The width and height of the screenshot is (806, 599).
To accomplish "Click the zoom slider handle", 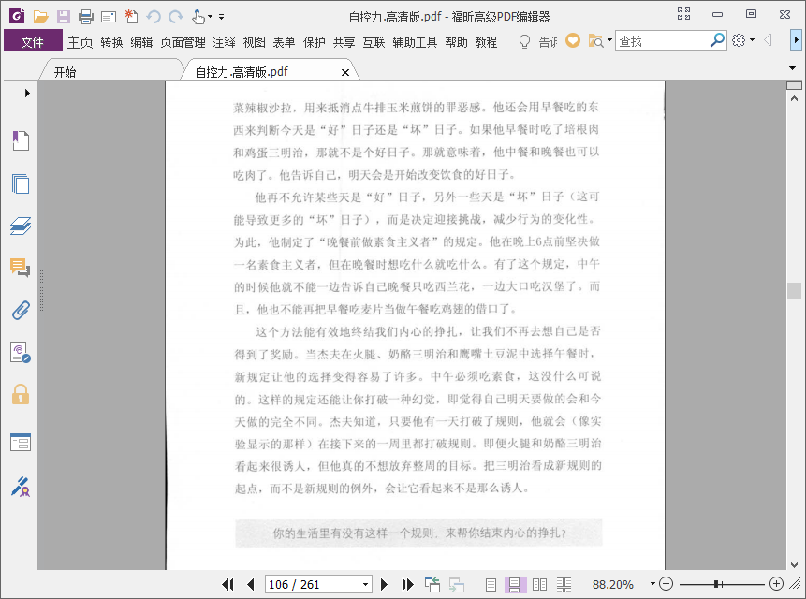I will point(716,584).
